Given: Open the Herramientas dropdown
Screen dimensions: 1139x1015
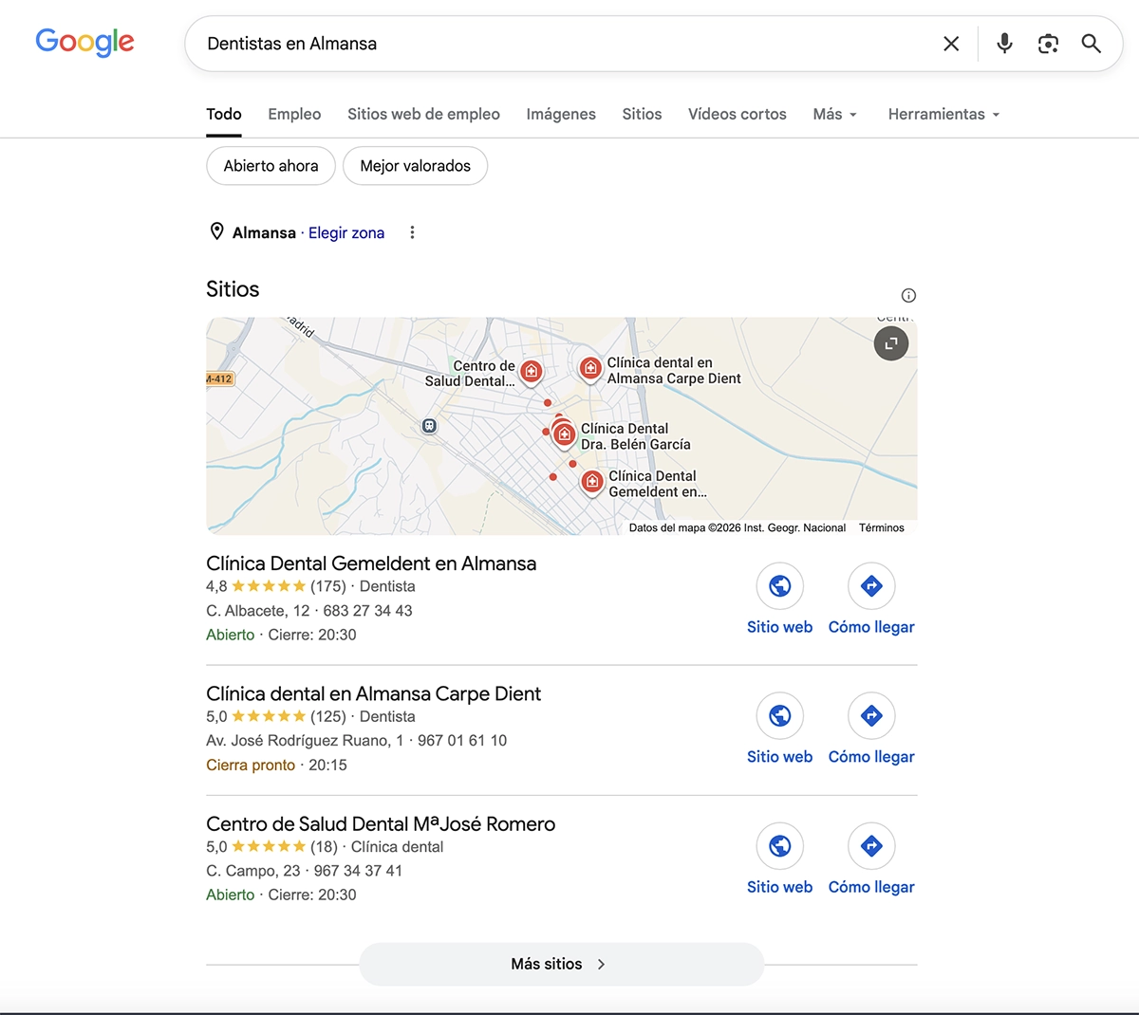Looking at the screenshot, I should 944,114.
